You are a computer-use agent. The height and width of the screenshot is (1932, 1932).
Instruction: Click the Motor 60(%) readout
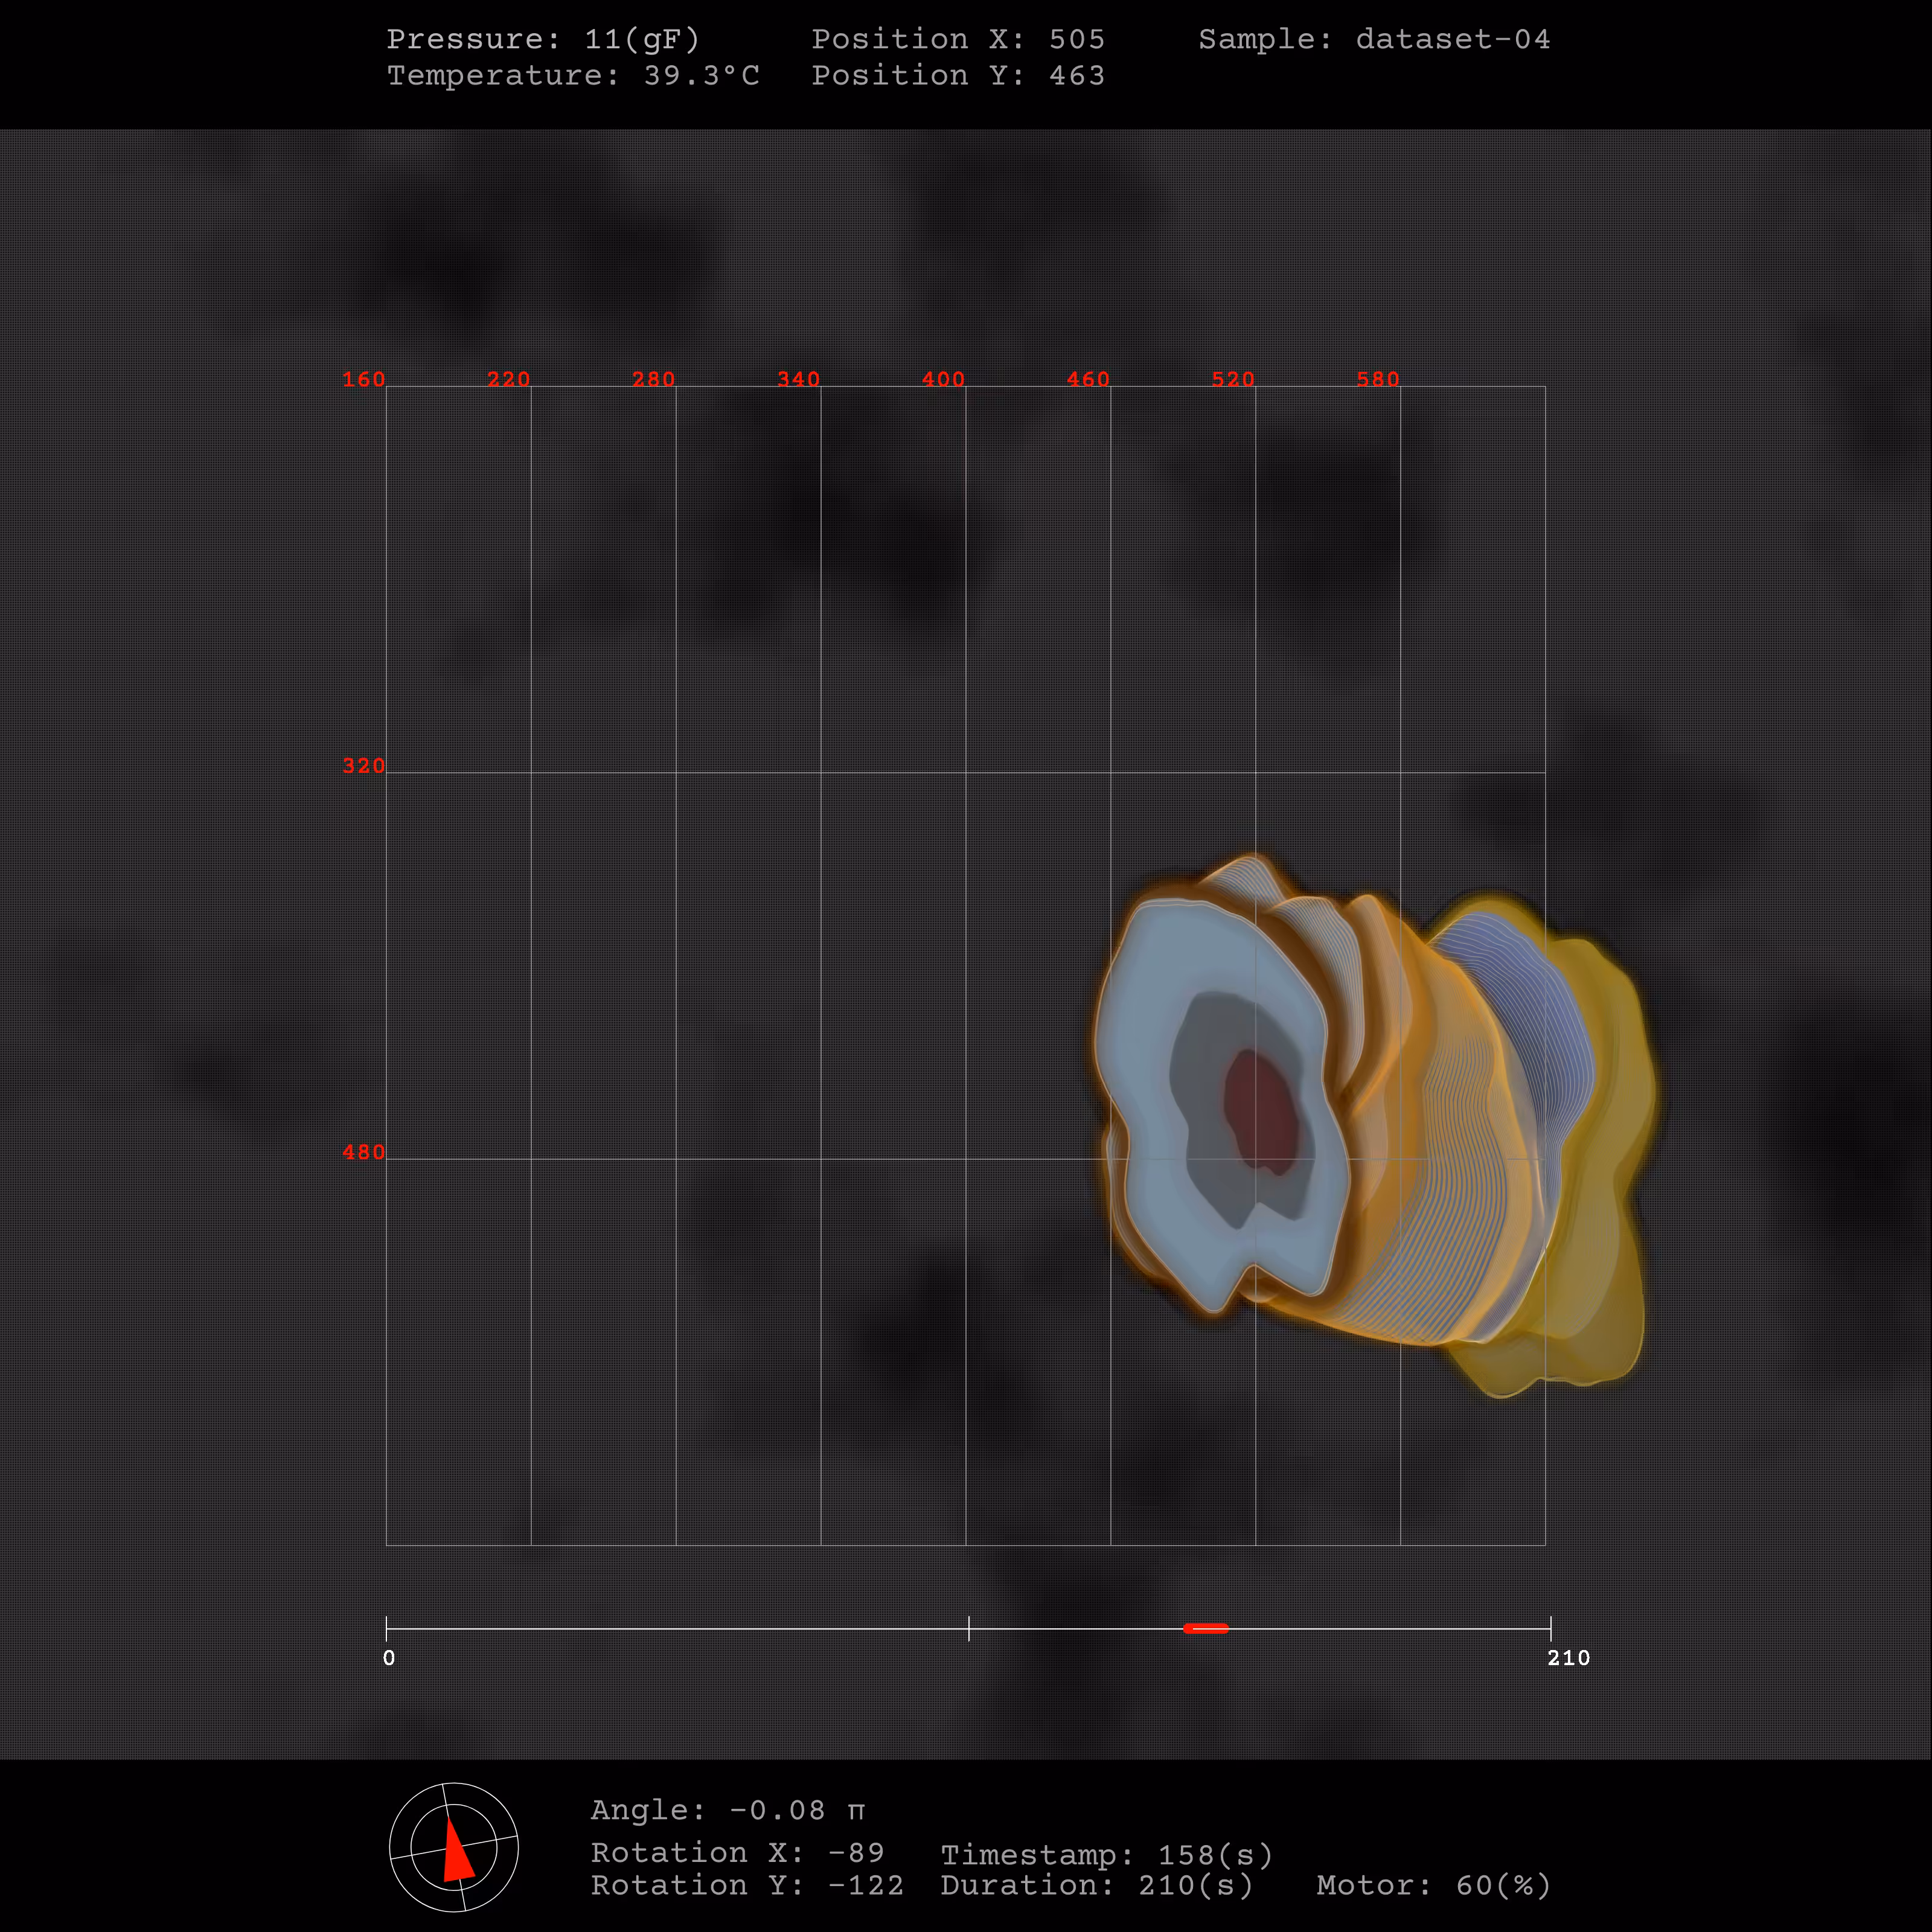[x=1433, y=1885]
